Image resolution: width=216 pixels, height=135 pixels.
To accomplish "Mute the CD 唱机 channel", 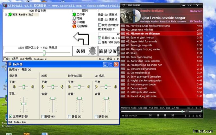I will [x=97, y=116].
